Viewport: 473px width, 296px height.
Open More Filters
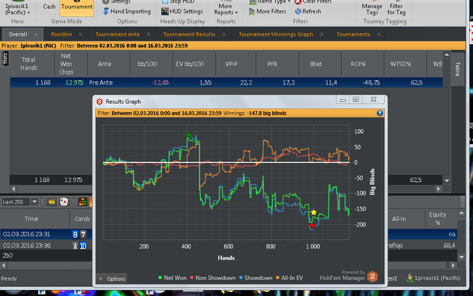click(x=268, y=11)
